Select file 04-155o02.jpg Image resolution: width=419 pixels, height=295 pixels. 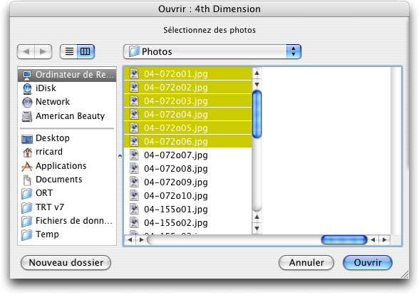(x=188, y=223)
